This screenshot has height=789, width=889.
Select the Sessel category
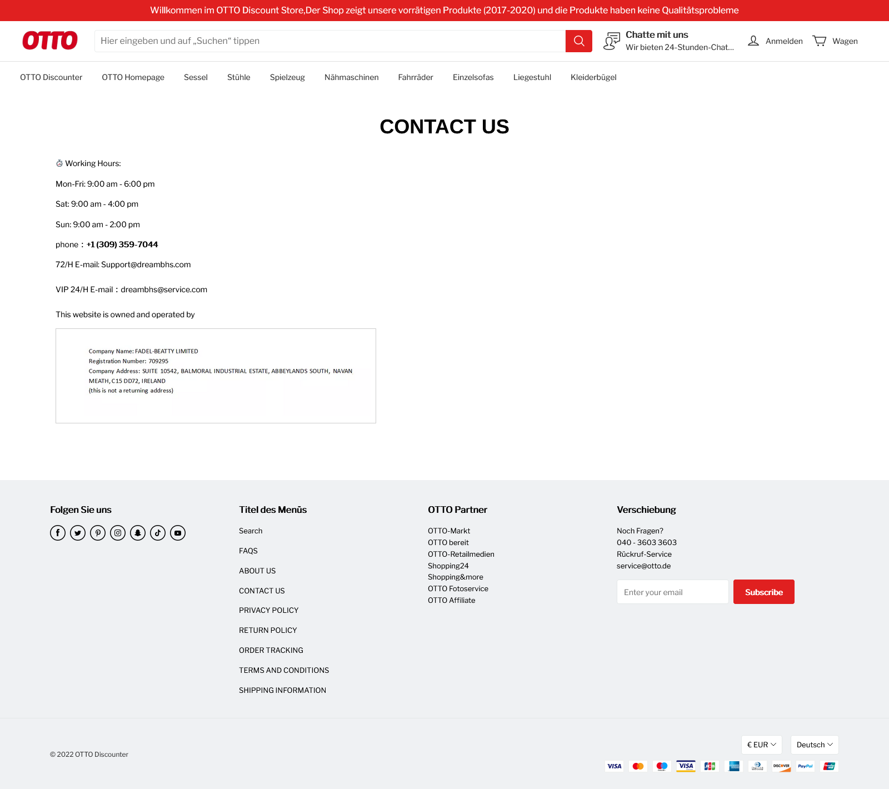tap(196, 77)
